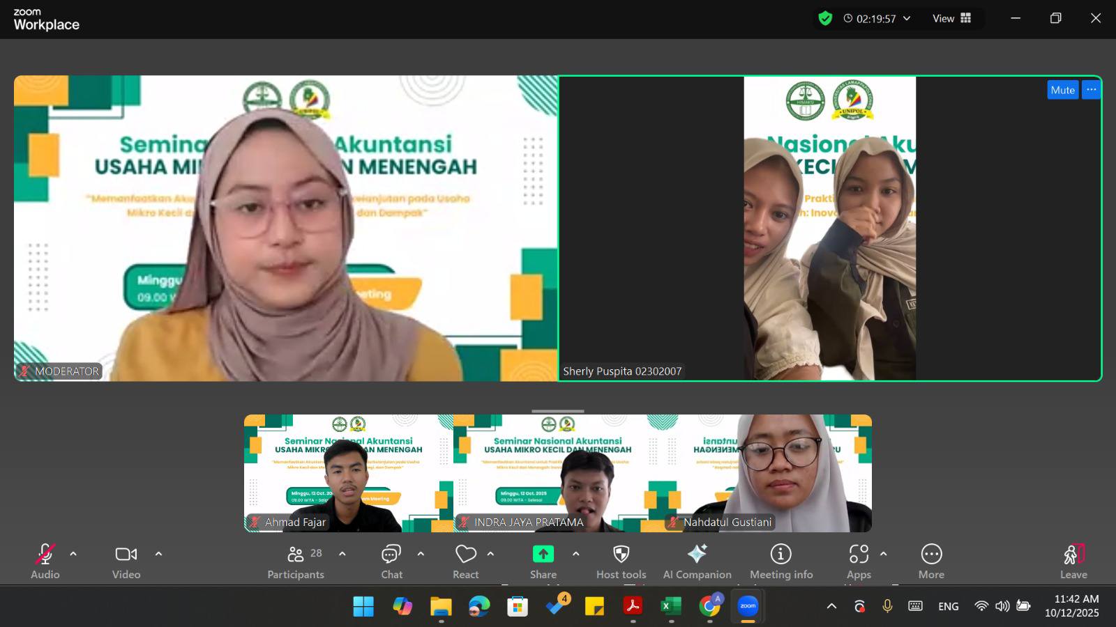Image resolution: width=1116 pixels, height=627 pixels.
Task: Click the ENG language indicator
Action: pos(948,606)
